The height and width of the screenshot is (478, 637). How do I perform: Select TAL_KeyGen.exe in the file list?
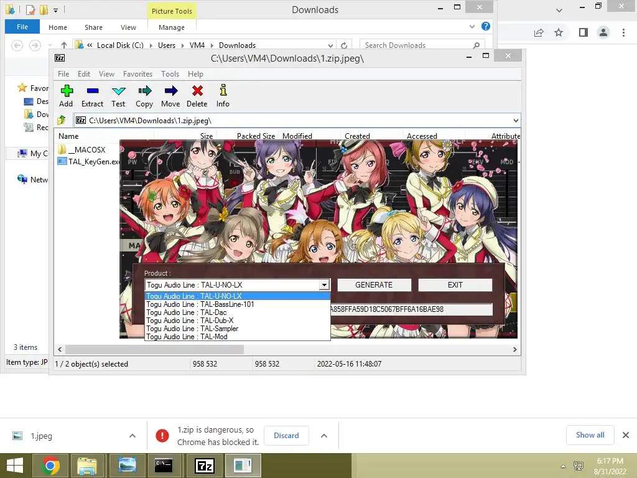tap(88, 161)
